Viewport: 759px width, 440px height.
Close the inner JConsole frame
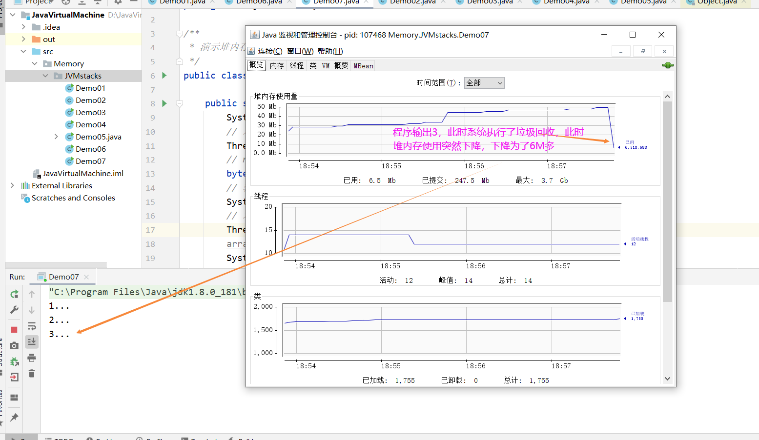[x=664, y=51]
